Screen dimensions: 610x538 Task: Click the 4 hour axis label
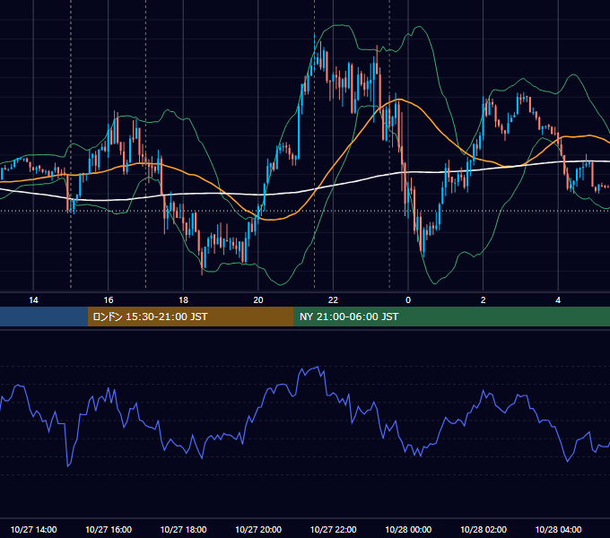click(558, 300)
